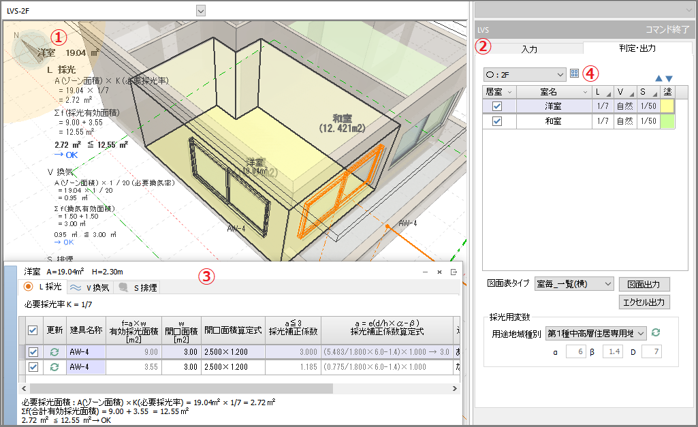Click the blue down arrow above the room table
The image size is (698, 427).
click(669, 79)
